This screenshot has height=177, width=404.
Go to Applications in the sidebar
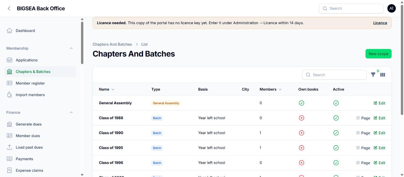pyautogui.click(x=40, y=60)
